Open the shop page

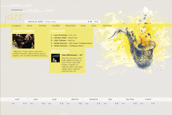[x=83, y=26]
